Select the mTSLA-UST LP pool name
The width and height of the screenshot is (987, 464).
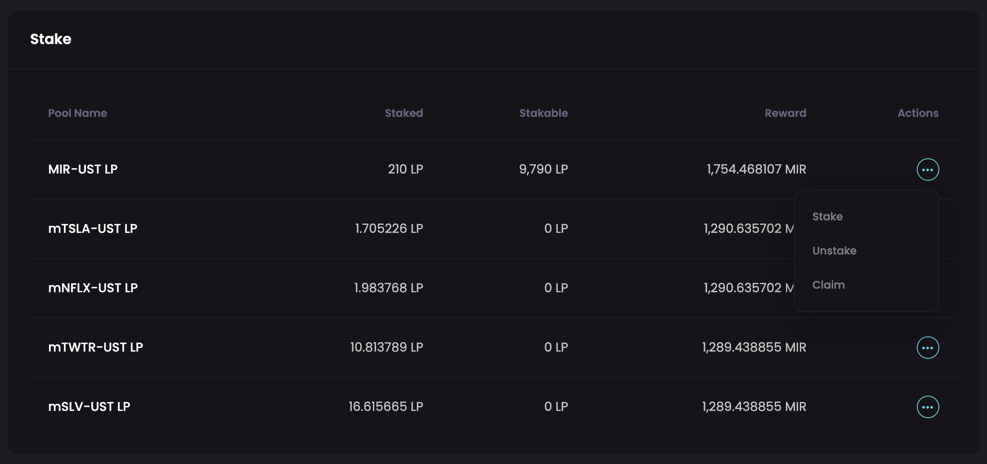tap(93, 228)
